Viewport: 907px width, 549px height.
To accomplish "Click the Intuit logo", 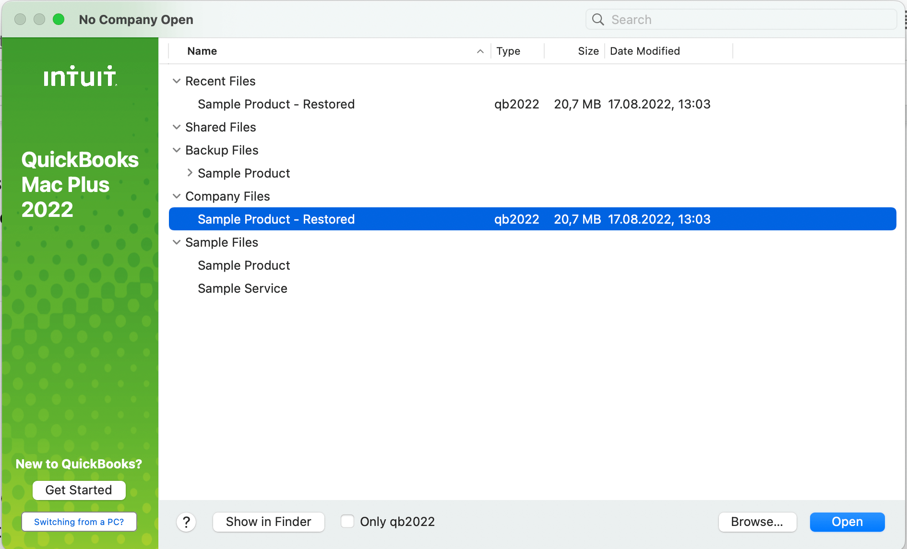I will pos(79,76).
